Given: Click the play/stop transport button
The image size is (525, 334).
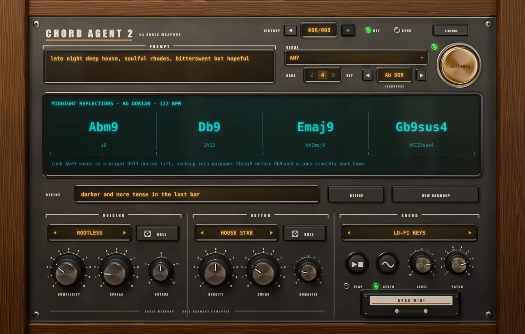Looking at the screenshot, I should click(x=357, y=264).
